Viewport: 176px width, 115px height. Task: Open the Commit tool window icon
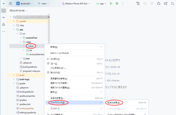tap(4, 18)
